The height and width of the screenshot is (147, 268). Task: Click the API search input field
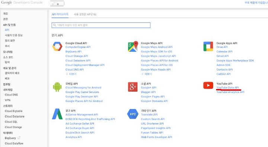101,25
